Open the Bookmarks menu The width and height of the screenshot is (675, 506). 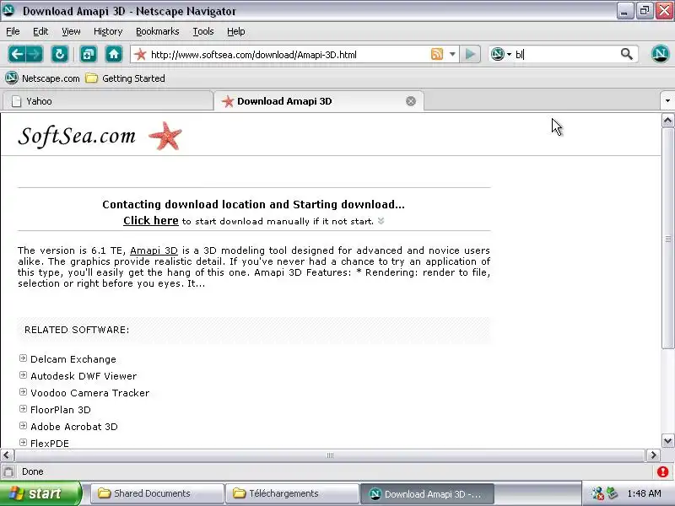(x=158, y=31)
